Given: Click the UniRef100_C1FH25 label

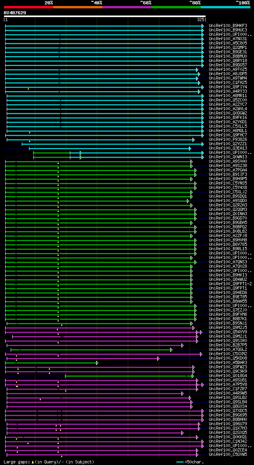Looking at the screenshot, I should pos(228,82).
